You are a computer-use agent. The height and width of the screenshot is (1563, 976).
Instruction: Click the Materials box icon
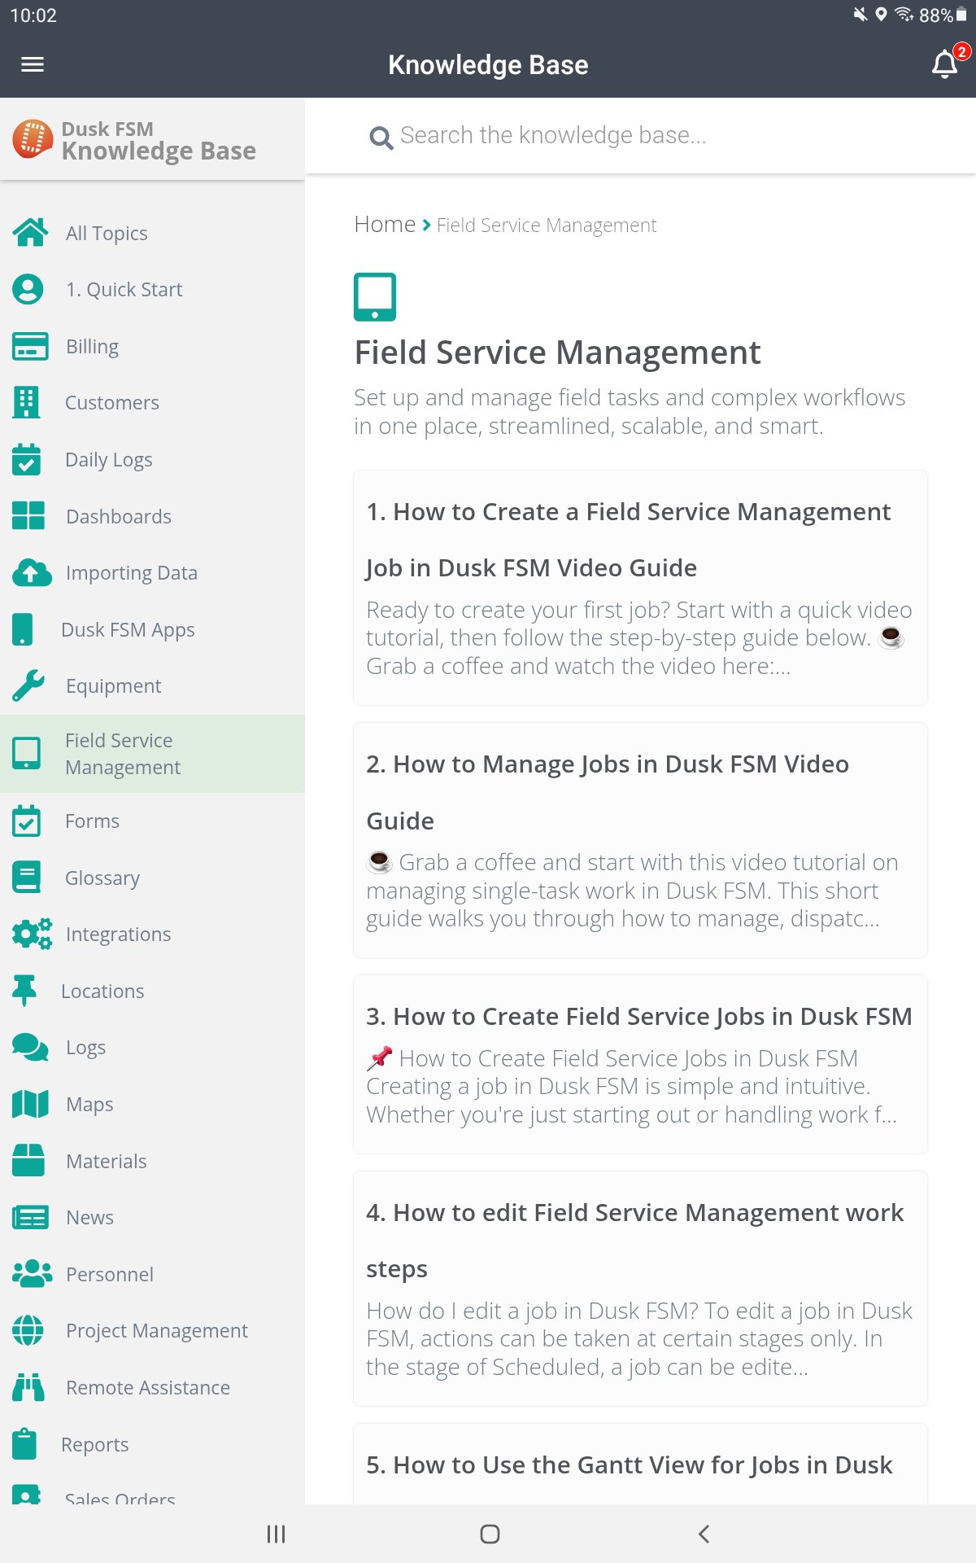(x=28, y=1161)
